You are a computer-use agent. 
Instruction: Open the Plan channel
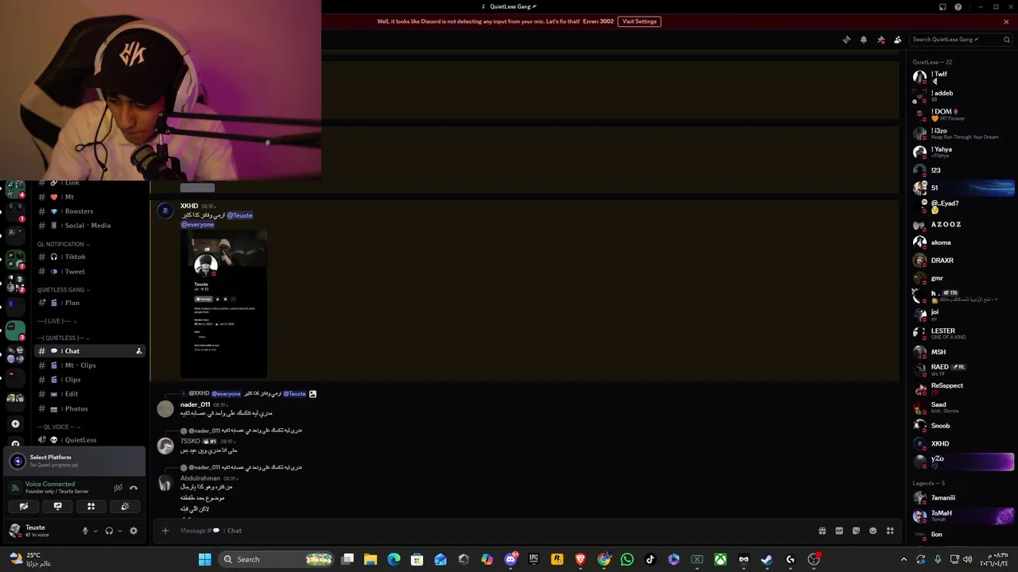pos(89,303)
